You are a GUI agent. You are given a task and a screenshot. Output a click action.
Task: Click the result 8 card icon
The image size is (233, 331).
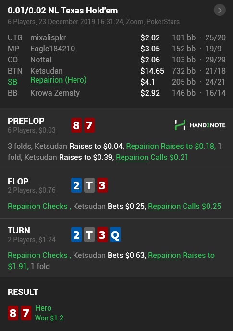[13, 313]
